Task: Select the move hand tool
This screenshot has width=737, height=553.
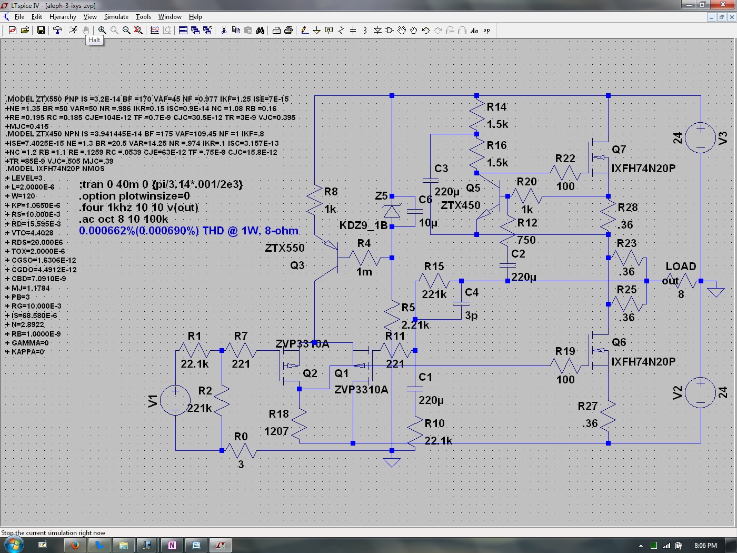Action: (x=402, y=31)
